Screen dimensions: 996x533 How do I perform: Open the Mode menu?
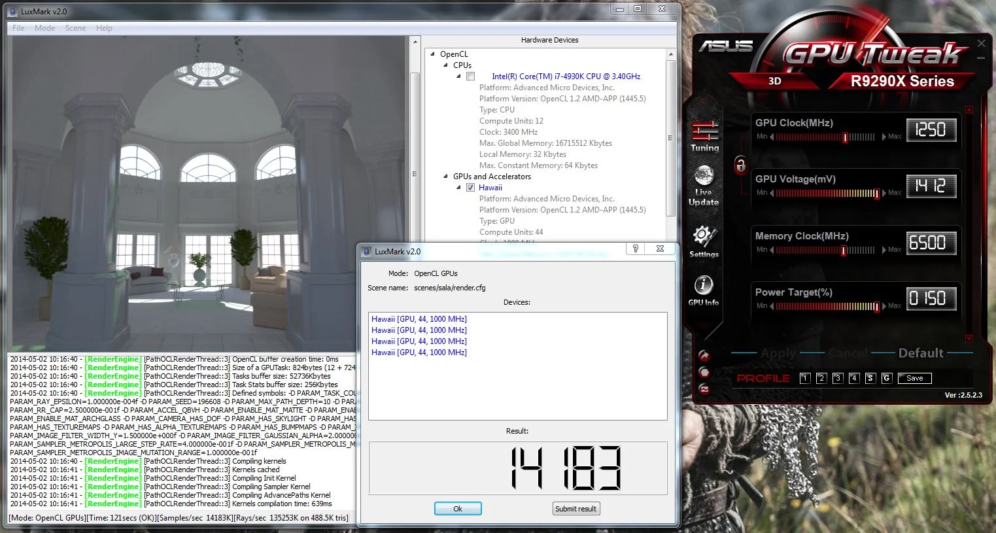click(44, 28)
